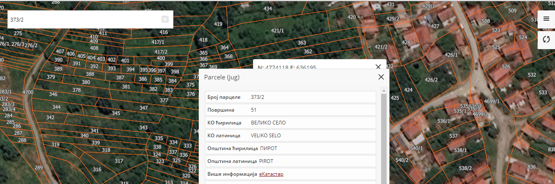Select parcel 536/1 on the map
Image resolution: width=555 pixels, height=184 pixels.
(x=443, y=121)
